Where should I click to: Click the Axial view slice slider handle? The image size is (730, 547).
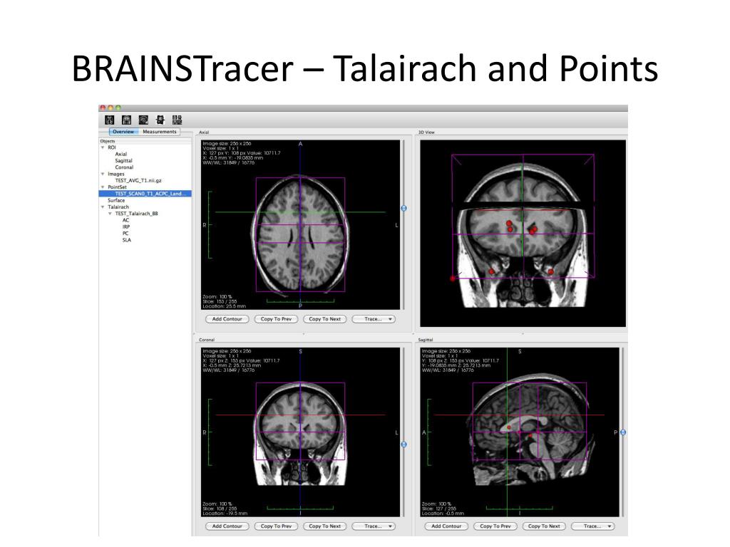(403, 209)
